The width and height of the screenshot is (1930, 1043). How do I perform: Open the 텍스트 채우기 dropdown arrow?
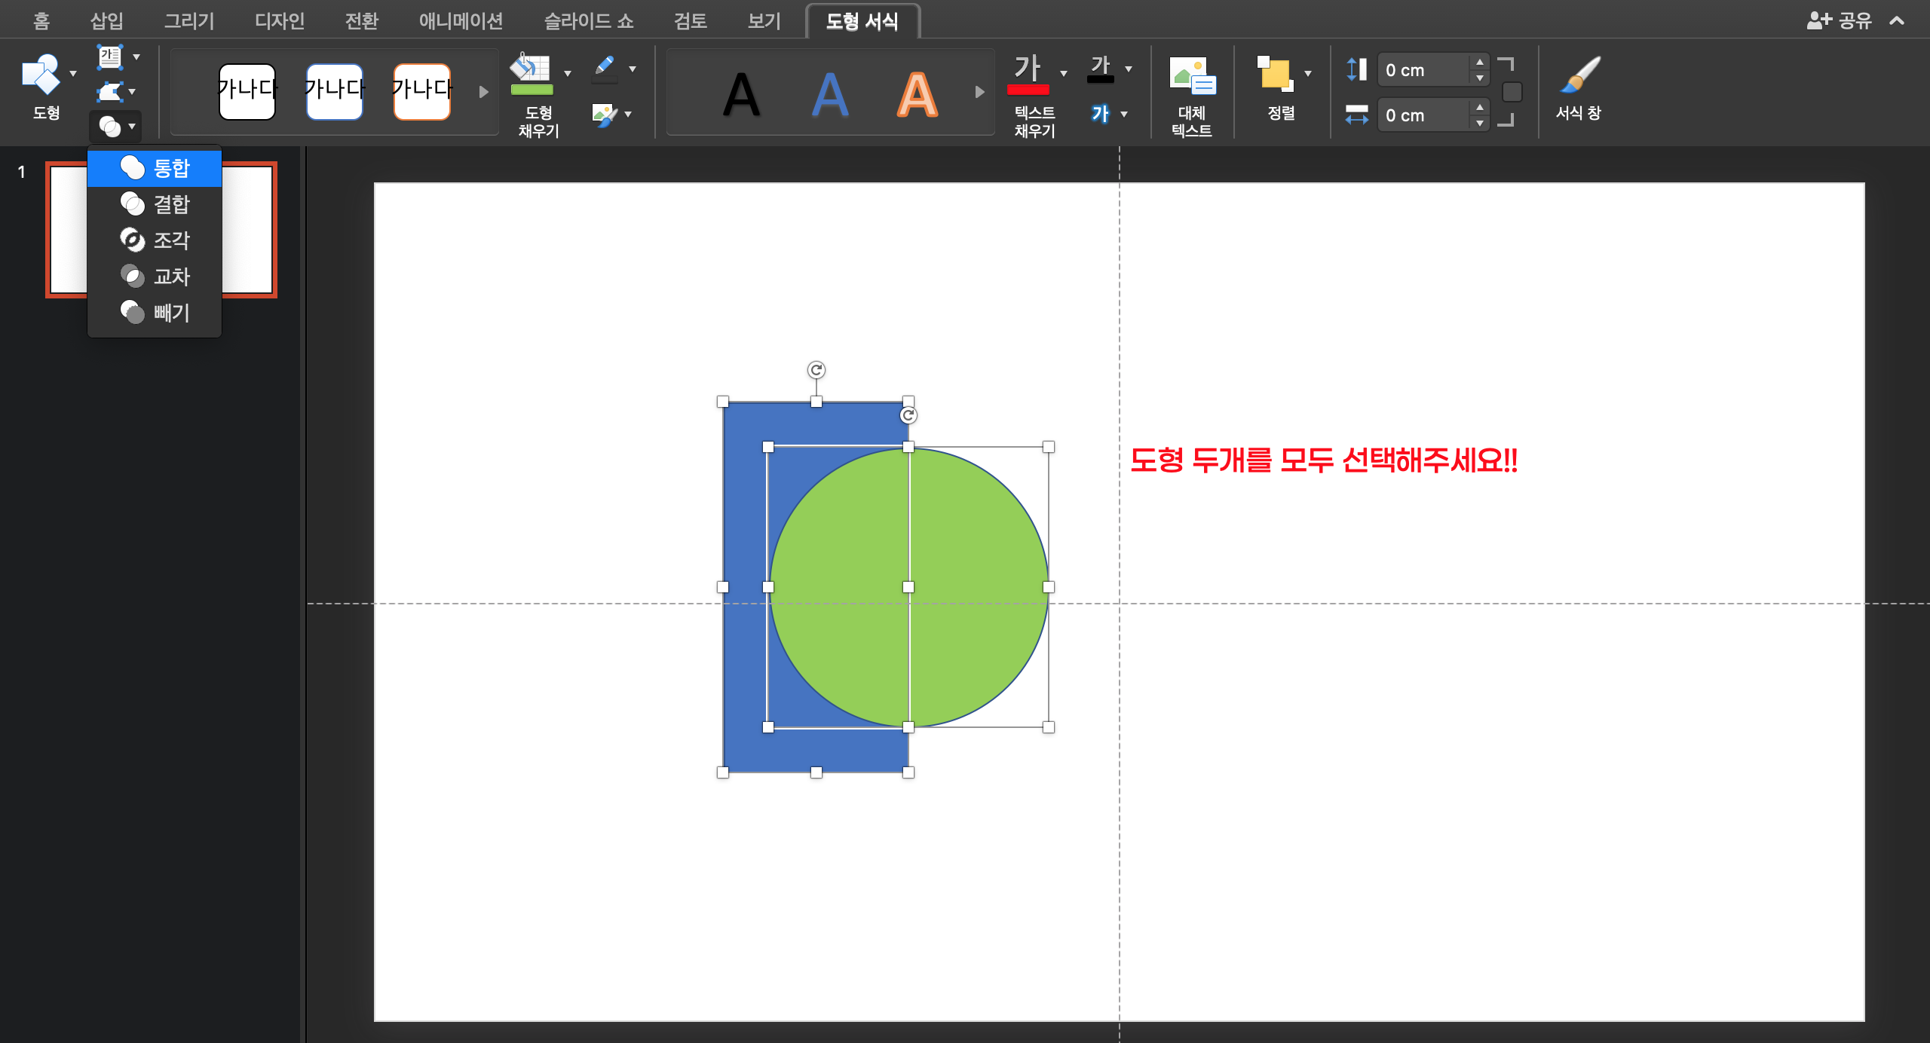[1064, 74]
